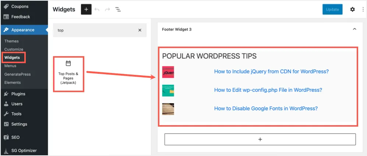
Task: Open the block inserter plus button
Action: tap(86, 10)
